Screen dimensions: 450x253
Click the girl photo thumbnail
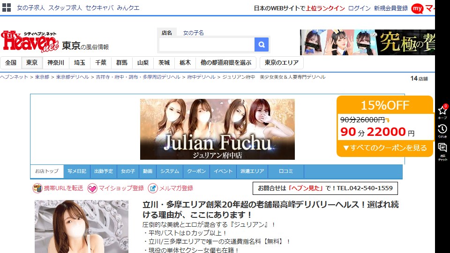coord(82,227)
